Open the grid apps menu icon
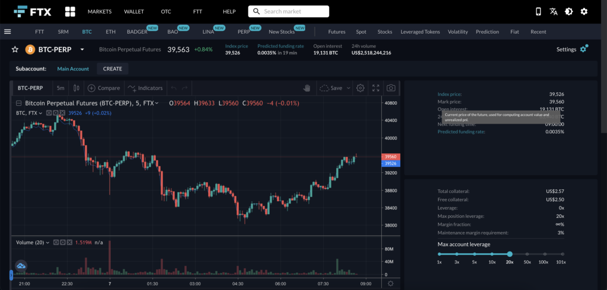The height and width of the screenshot is (290, 607). (70, 12)
